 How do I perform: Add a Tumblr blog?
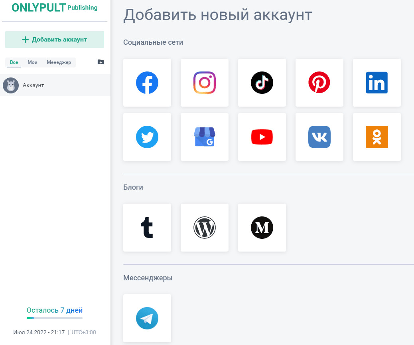point(147,227)
